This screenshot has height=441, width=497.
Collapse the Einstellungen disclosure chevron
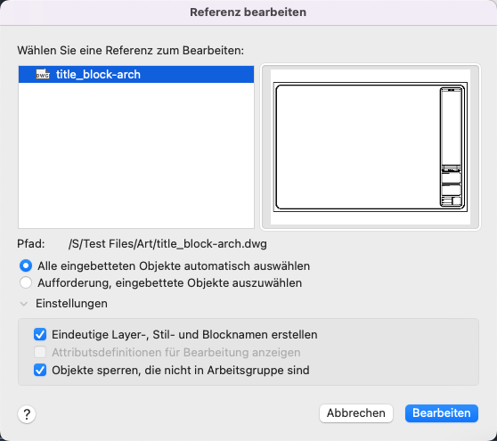(24, 304)
